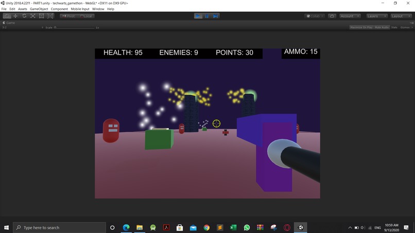Toggle the Stats overlay
The image size is (415, 233).
tap(394, 27)
